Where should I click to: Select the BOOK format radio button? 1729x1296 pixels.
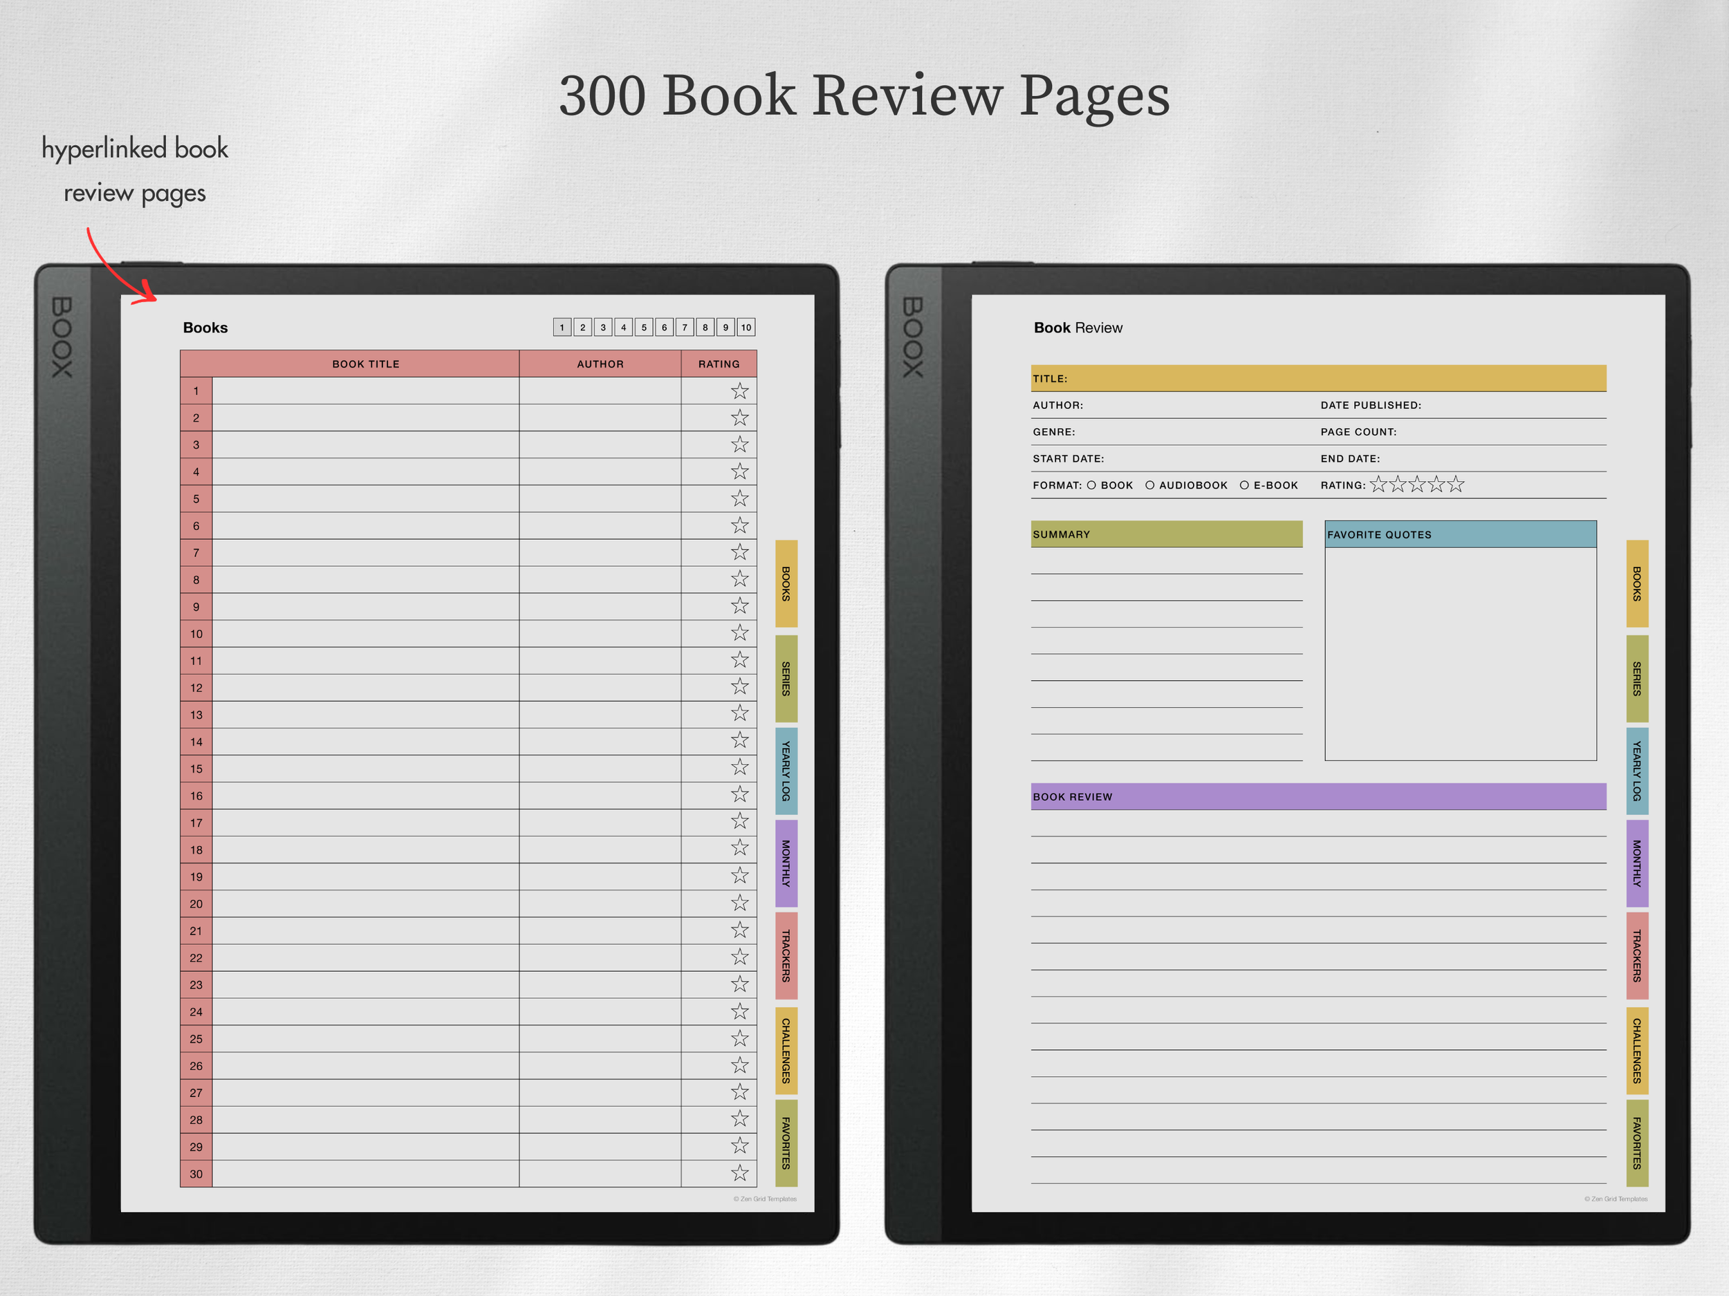pos(1091,485)
